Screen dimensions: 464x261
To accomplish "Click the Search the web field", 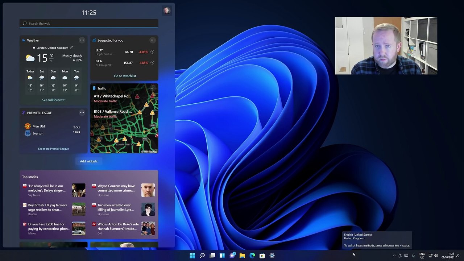I will (89, 23).
